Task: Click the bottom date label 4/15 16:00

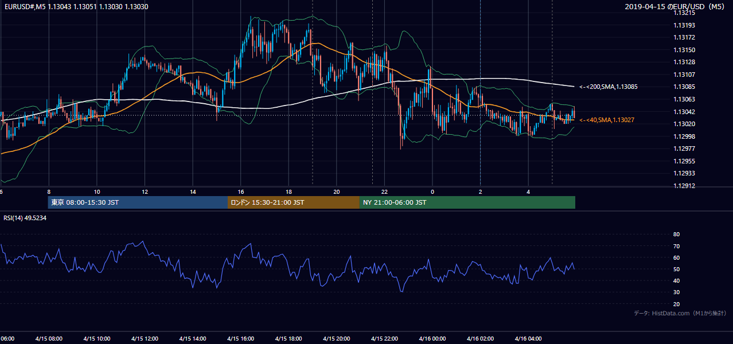Action: coord(241,338)
